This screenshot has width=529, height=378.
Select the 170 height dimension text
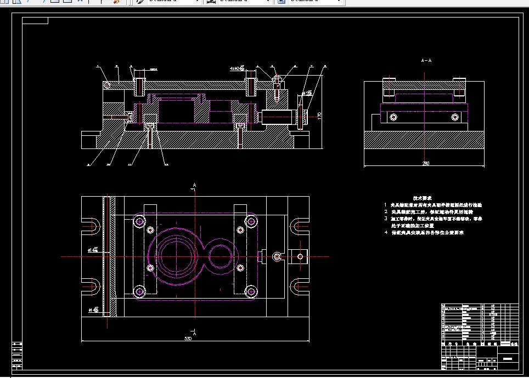tap(319, 116)
